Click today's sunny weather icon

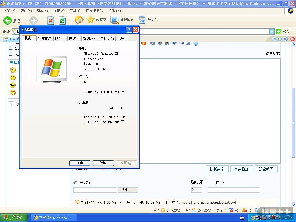pos(163,210)
